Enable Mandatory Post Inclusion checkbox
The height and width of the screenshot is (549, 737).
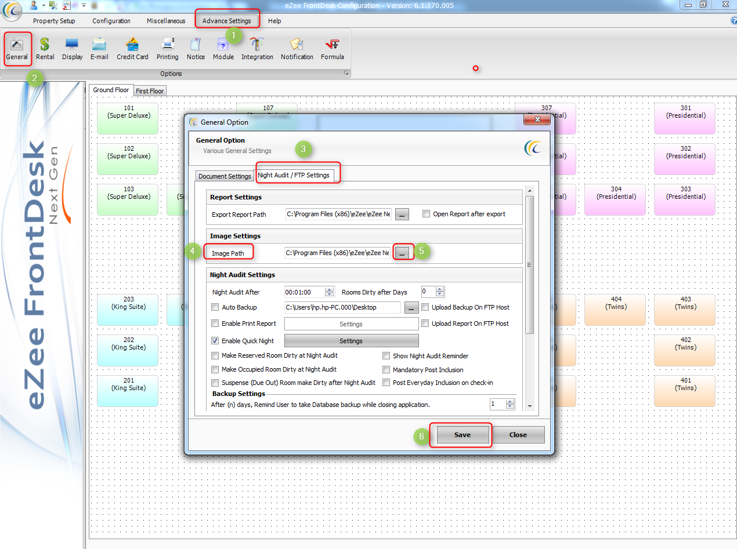tap(386, 370)
